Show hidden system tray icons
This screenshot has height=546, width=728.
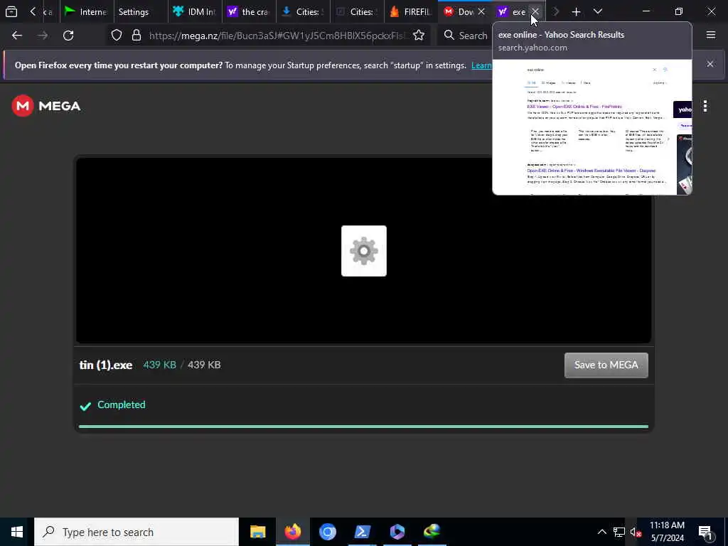601,532
